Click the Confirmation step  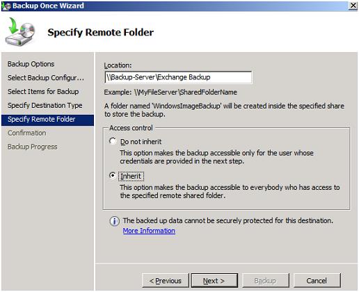27,133
